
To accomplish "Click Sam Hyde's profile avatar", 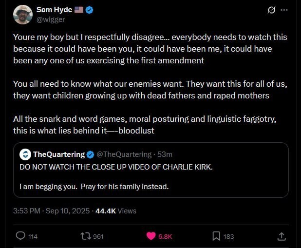I will pos(22,15).
